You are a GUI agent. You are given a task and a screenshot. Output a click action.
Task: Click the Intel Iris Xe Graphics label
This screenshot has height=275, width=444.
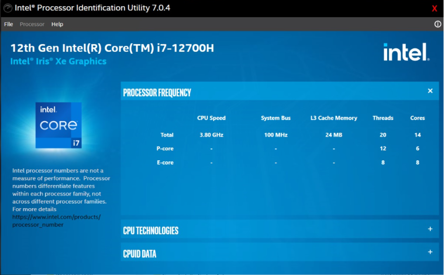pos(58,61)
